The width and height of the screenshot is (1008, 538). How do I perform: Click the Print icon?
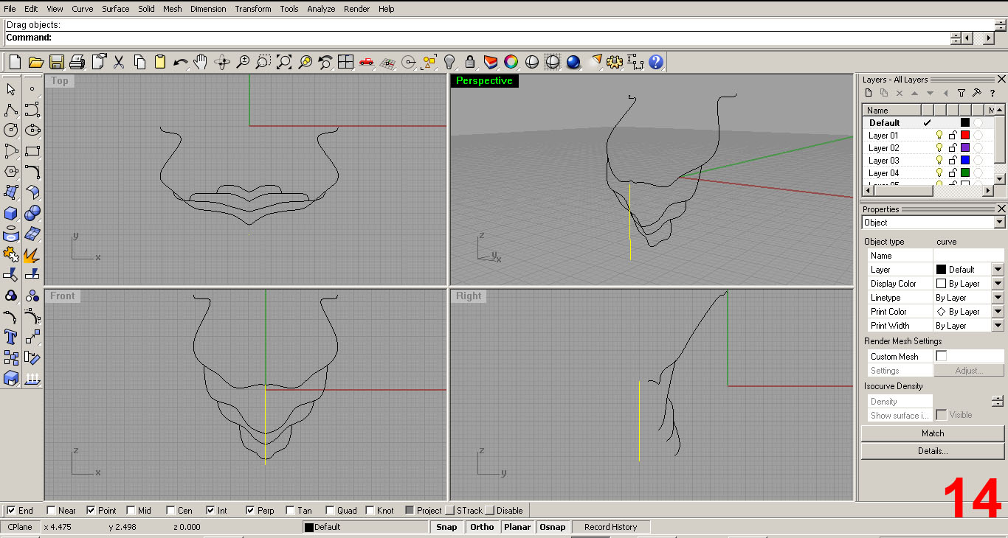pyautogui.click(x=77, y=62)
